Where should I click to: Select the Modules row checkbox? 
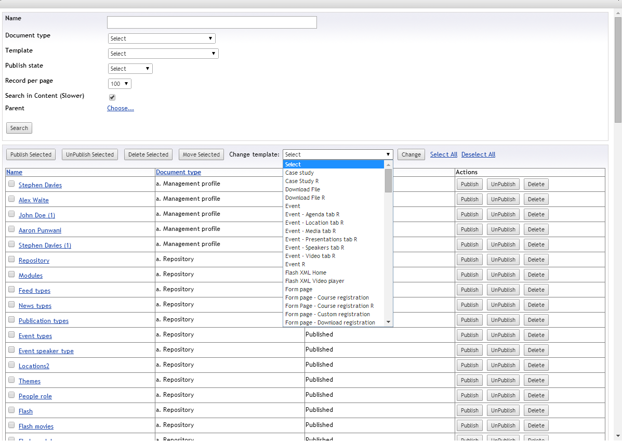tap(11, 275)
